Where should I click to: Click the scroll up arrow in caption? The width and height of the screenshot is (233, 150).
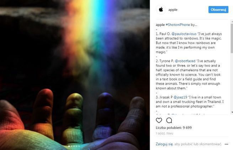pos(232,22)
